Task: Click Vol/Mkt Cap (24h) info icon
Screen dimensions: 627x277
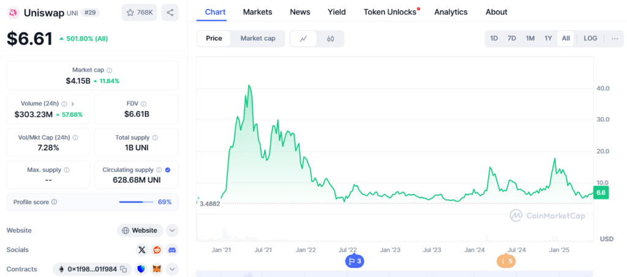Action: [75, 138]
